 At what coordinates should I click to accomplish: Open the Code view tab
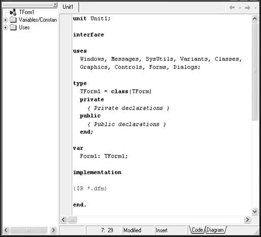point(197,230)
